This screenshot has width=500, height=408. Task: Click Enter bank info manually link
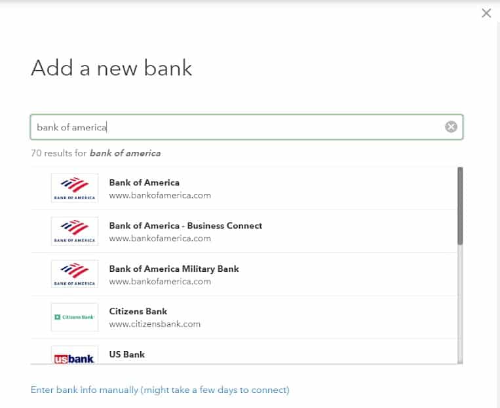pos(160,390)
